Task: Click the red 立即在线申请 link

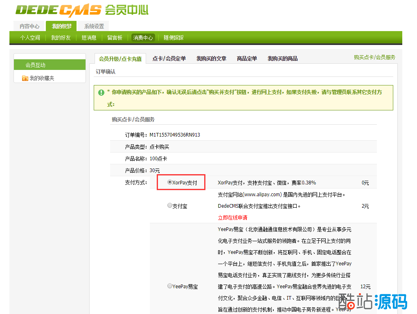Action: tap(232, 218)
